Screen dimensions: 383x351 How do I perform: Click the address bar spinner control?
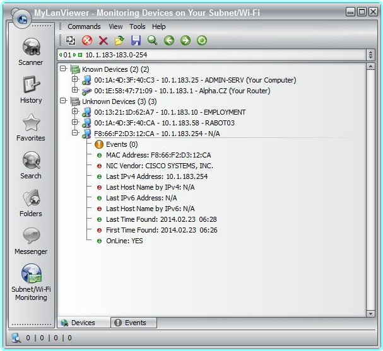[370, 55]
